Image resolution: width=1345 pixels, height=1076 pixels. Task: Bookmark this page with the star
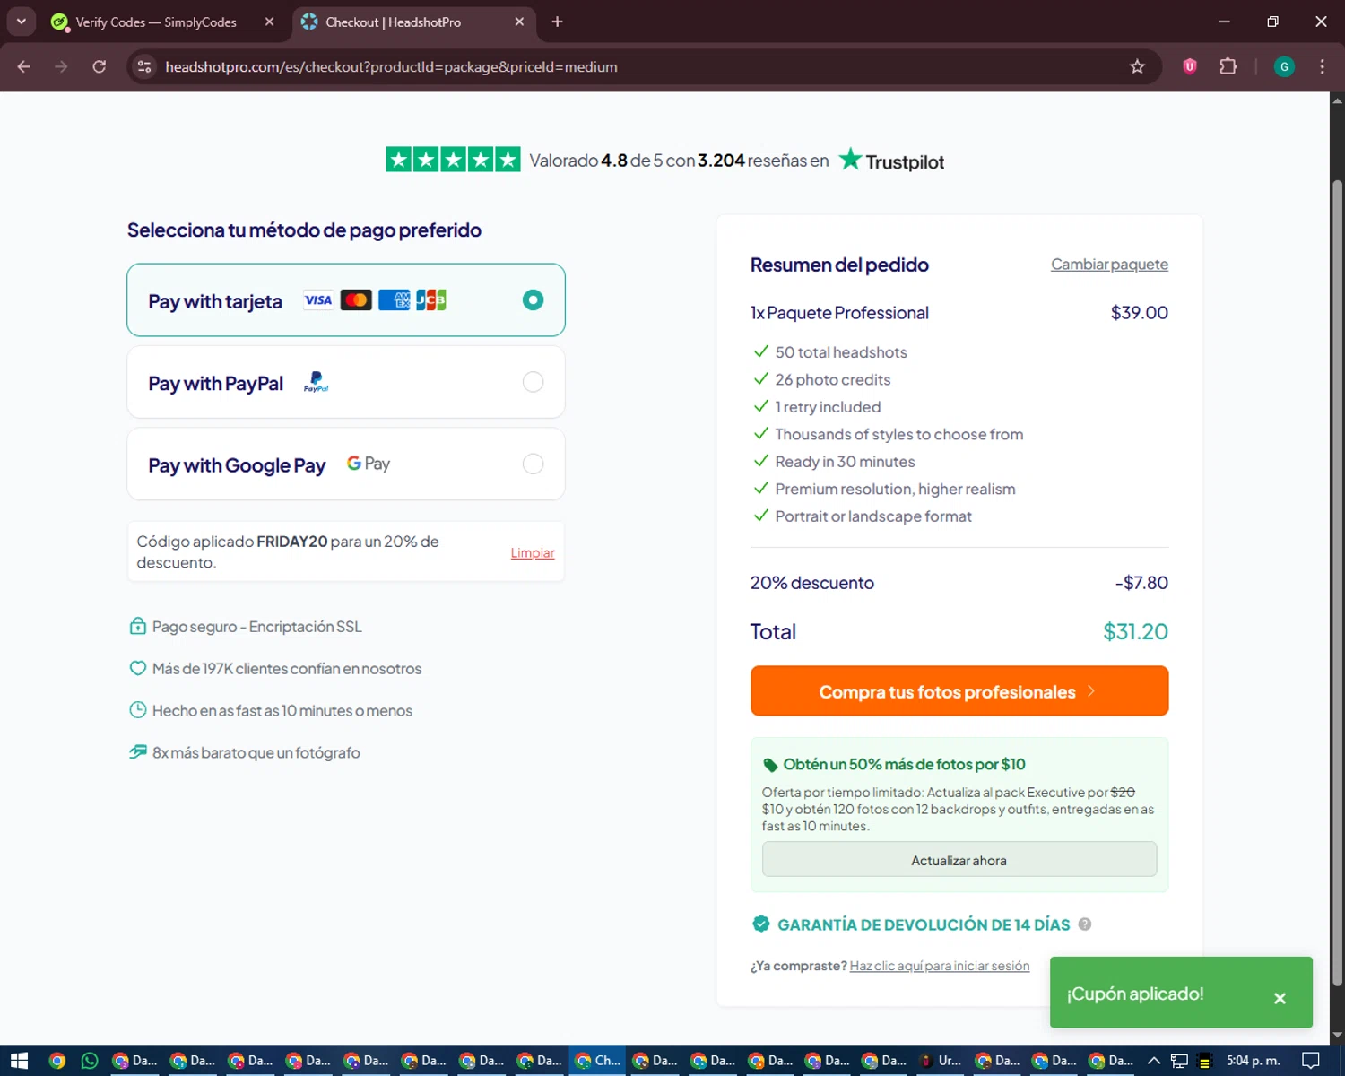1137,66
